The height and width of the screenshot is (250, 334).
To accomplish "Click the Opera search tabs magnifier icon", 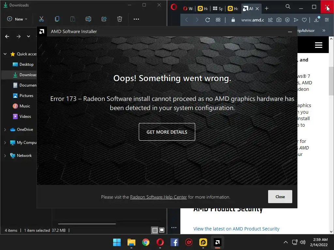I will pyautogui.click(x=288, y=7).
